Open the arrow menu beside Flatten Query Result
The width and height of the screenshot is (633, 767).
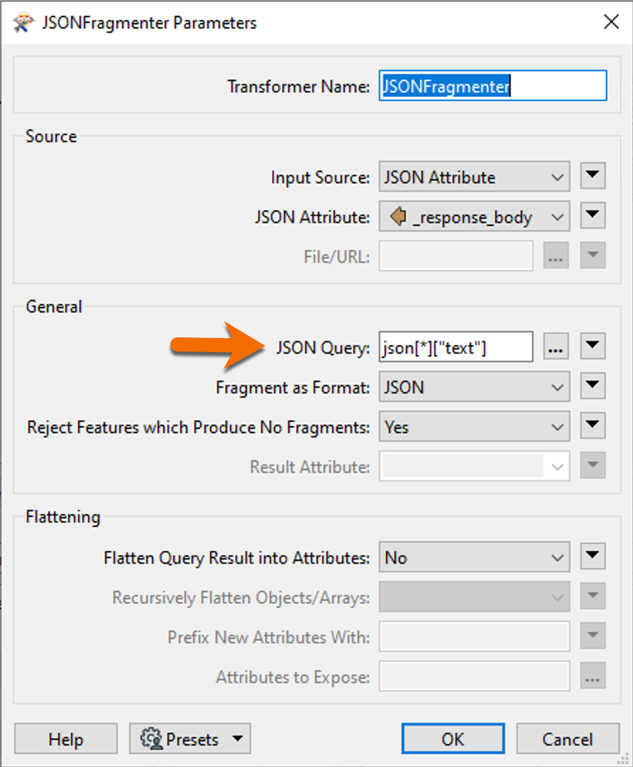593,556
